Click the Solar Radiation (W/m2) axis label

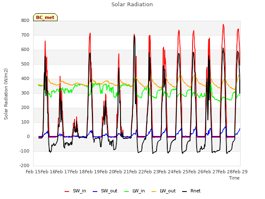pyautogui.click(x=6, y=94)
